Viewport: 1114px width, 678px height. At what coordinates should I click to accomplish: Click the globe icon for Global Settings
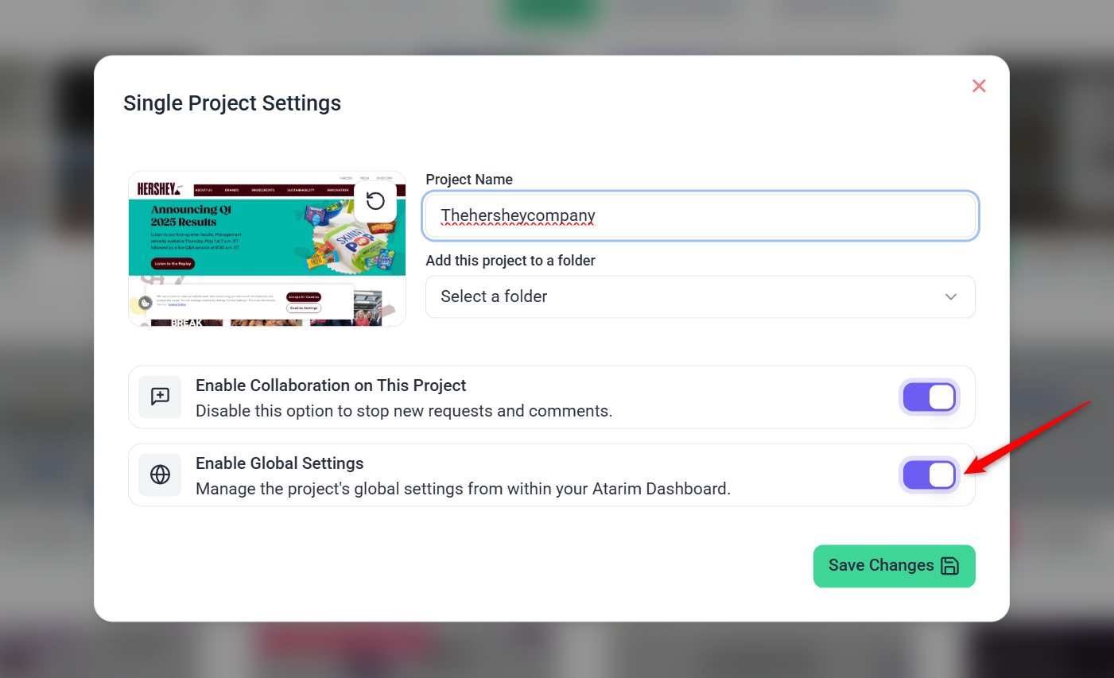[161, 475]
